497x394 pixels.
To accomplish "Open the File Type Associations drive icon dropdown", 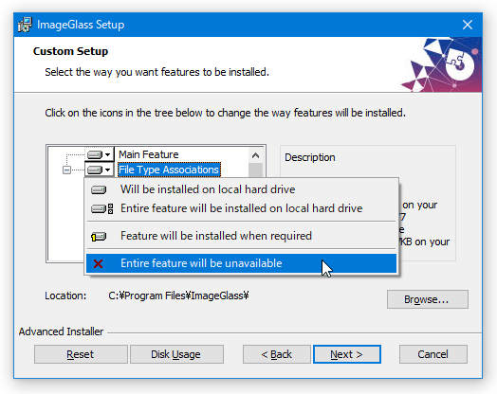I will [x=100, y=170].
